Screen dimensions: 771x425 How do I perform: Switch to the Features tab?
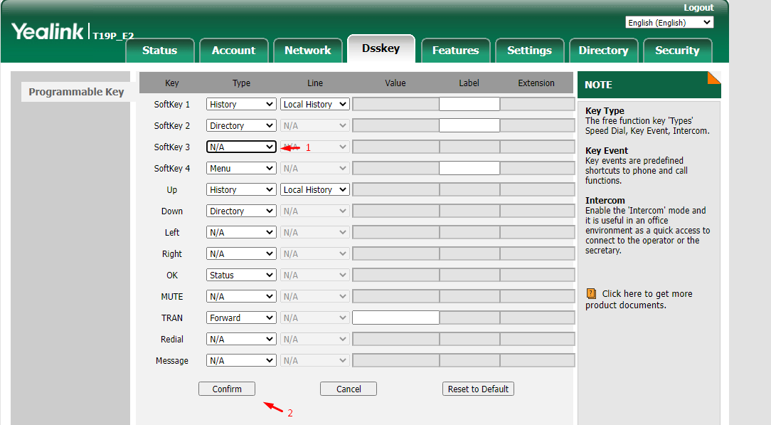click(455, 50)
